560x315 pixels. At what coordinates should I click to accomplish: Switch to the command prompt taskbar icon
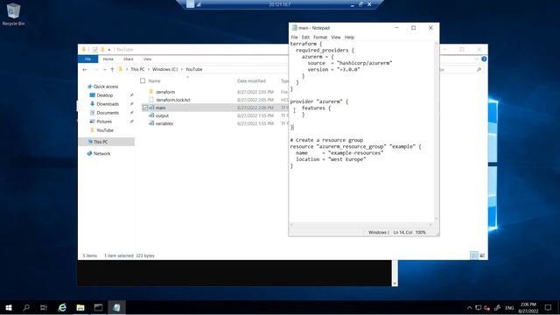(x=98, y=307)
